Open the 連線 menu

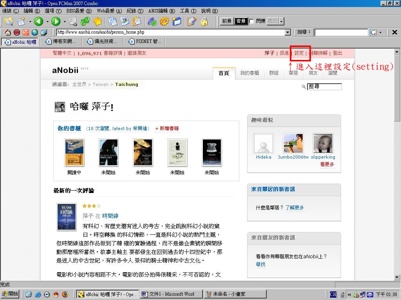pyautogui.click(x=11, y=11)
